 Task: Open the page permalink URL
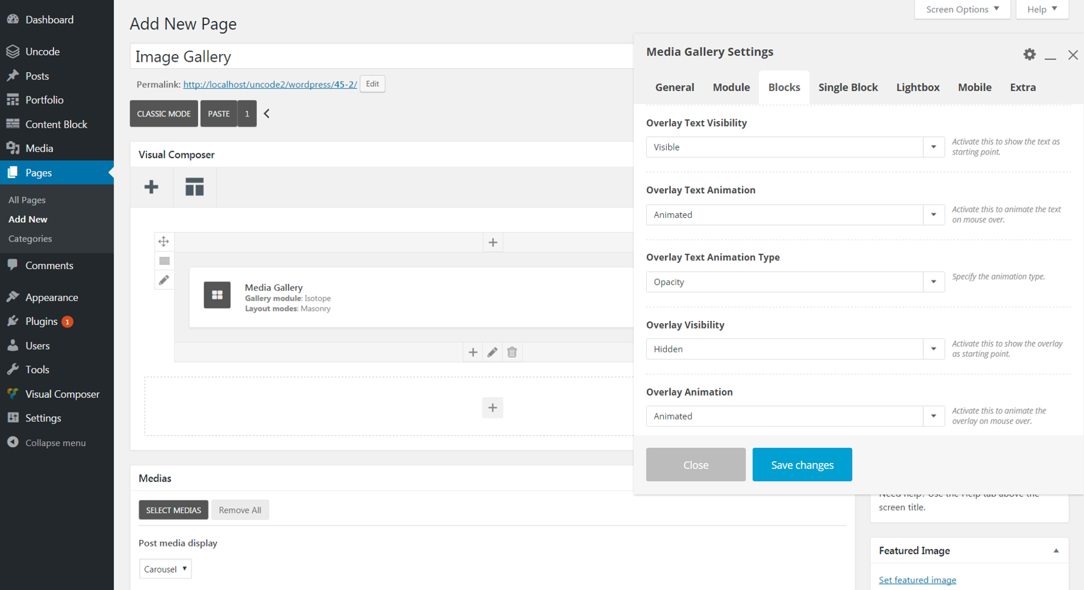coord(270,84)
